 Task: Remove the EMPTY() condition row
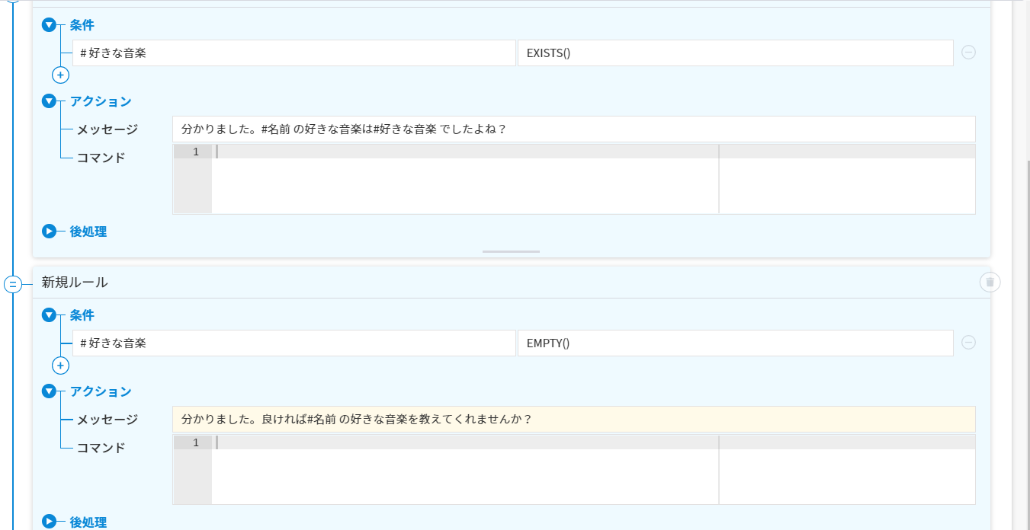pyautogui.click(x=968, y=343)
